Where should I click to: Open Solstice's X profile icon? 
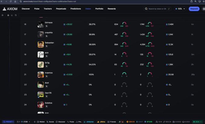(x=46, y=107)
